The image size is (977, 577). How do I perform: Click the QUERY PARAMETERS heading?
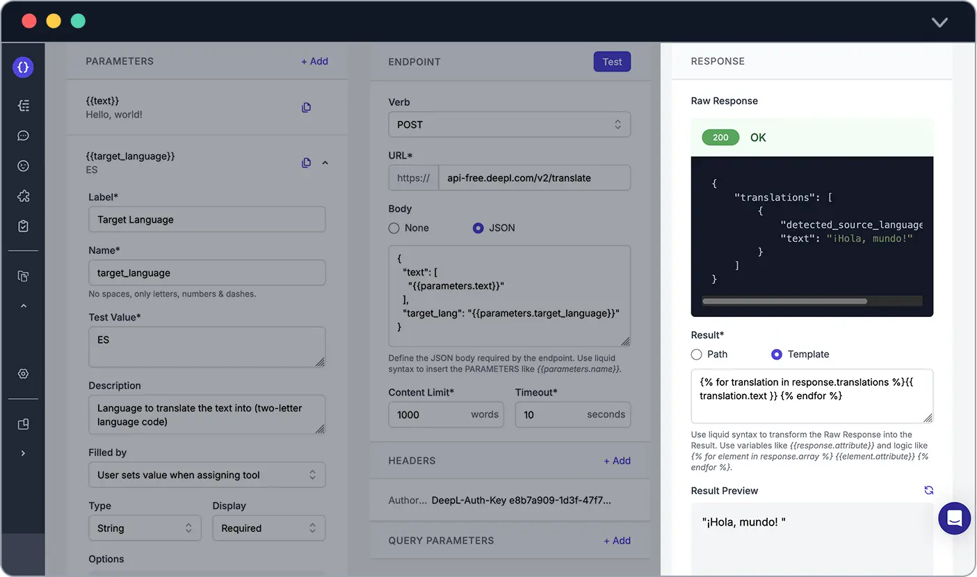pyautogui.click(x=441, y=541)
